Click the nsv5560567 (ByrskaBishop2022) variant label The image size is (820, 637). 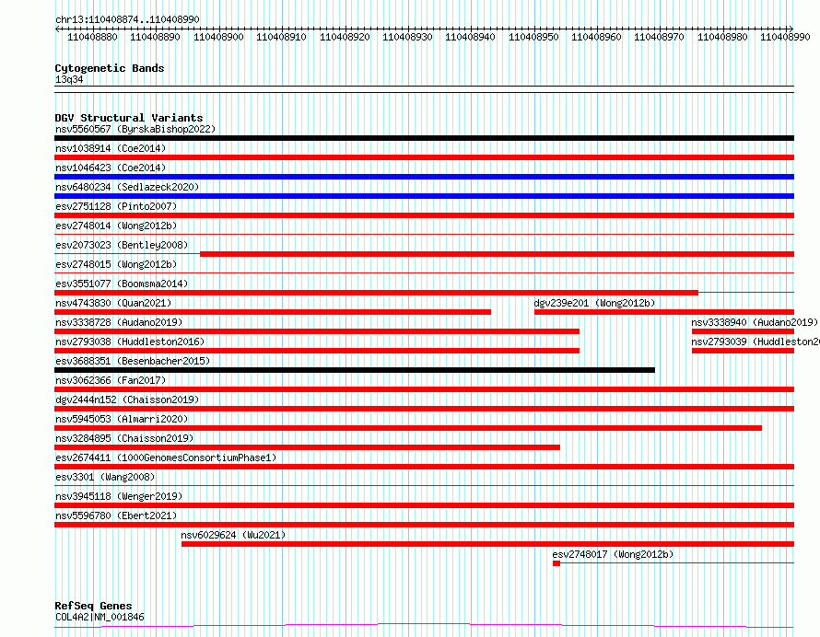(x=135, y=129)
